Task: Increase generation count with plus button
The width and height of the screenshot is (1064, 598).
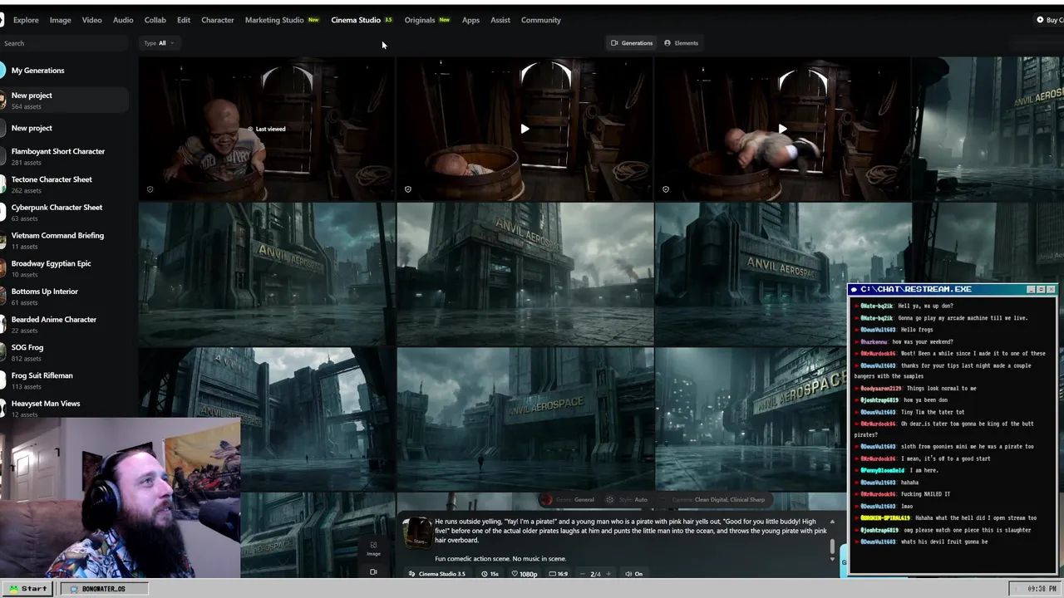Action: point(608,574)
